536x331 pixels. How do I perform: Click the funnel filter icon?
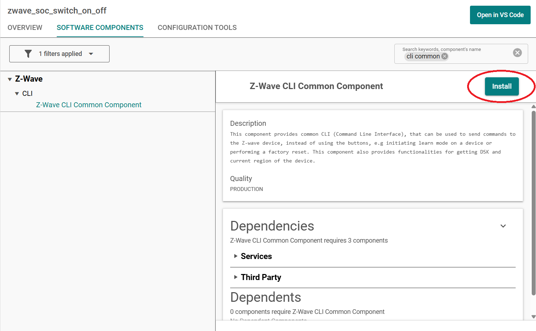coord(28,54)
